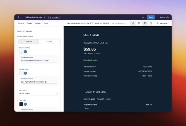Click the back arrow icon
This screenshot has width=186, height=126.
point(19,17)
